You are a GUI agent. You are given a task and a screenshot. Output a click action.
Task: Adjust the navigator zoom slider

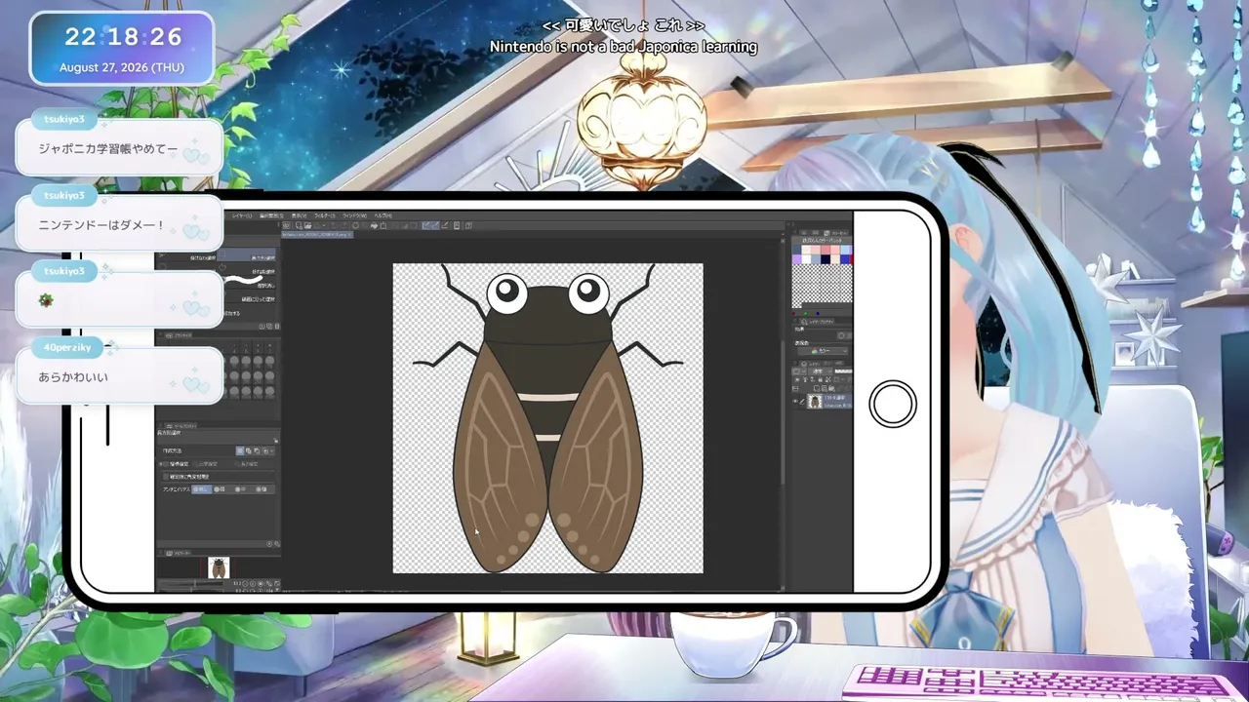190,584
